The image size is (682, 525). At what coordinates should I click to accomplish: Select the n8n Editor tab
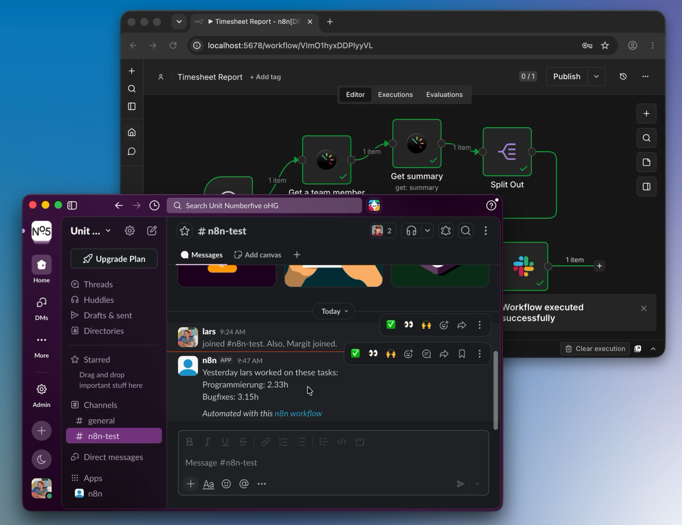[x=355, y=94]
